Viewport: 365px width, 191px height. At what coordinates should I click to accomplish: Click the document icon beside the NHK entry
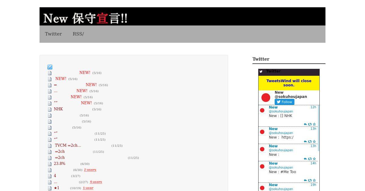[50, 109]
